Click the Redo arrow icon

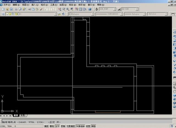(52, 9)
